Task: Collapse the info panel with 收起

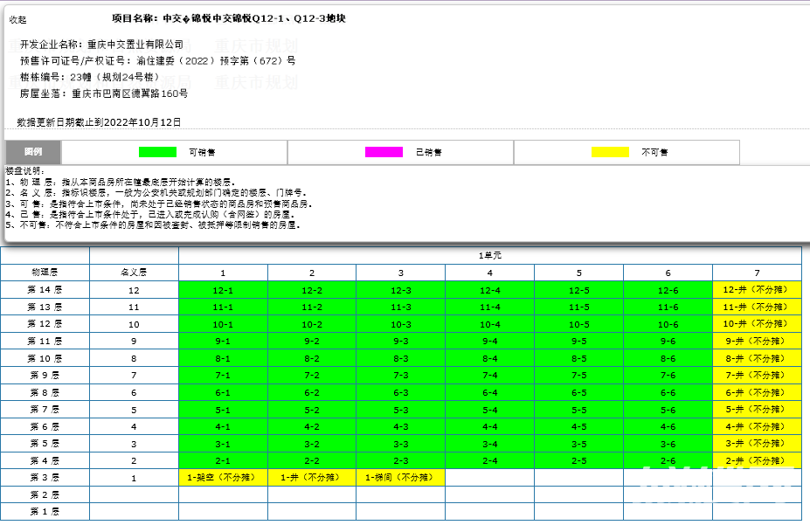Action: [17, 19]
